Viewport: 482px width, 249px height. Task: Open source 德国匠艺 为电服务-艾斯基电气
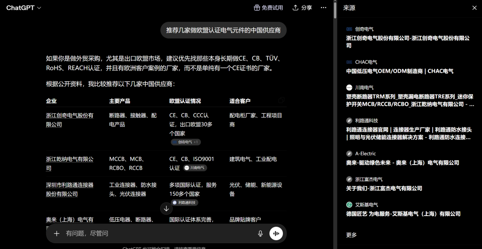[x=403, y=214]
